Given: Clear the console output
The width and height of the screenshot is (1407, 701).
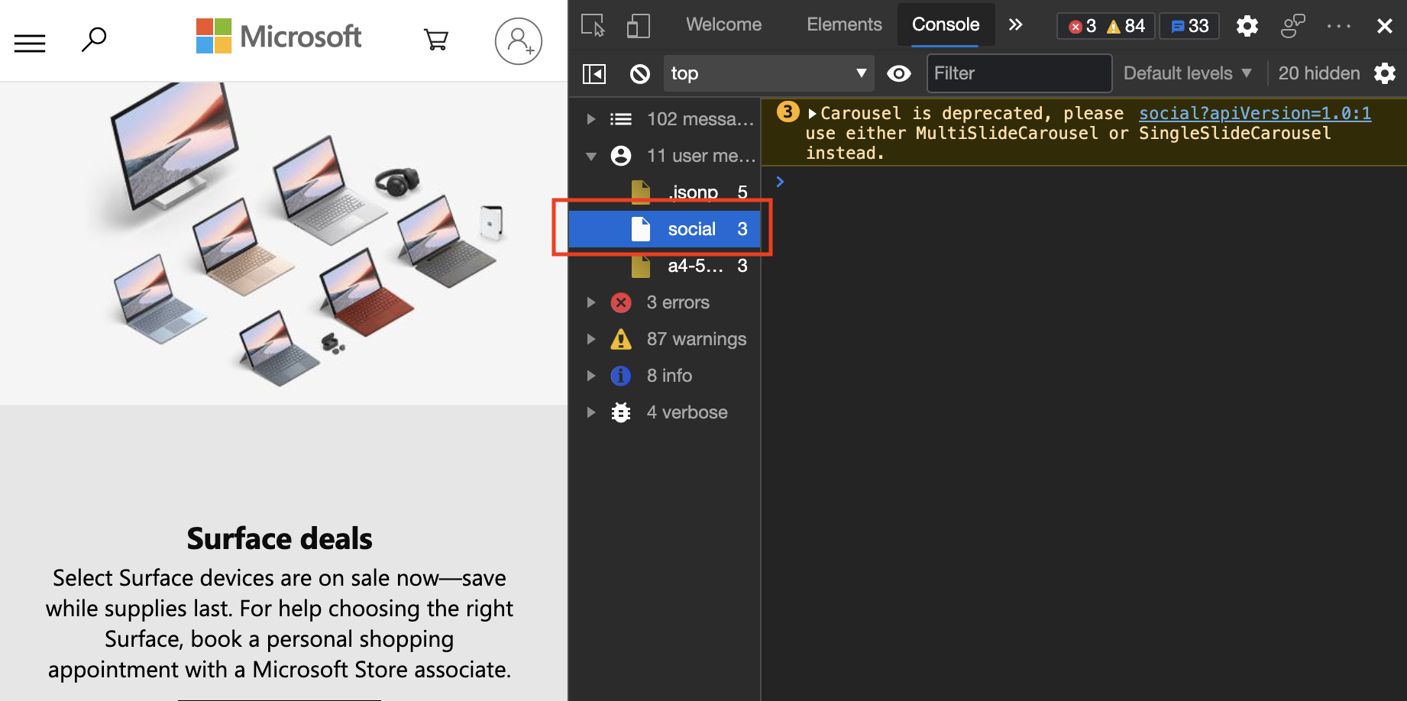Looking at the screenshot, I should pyautogui.click(x=640, y=73).
